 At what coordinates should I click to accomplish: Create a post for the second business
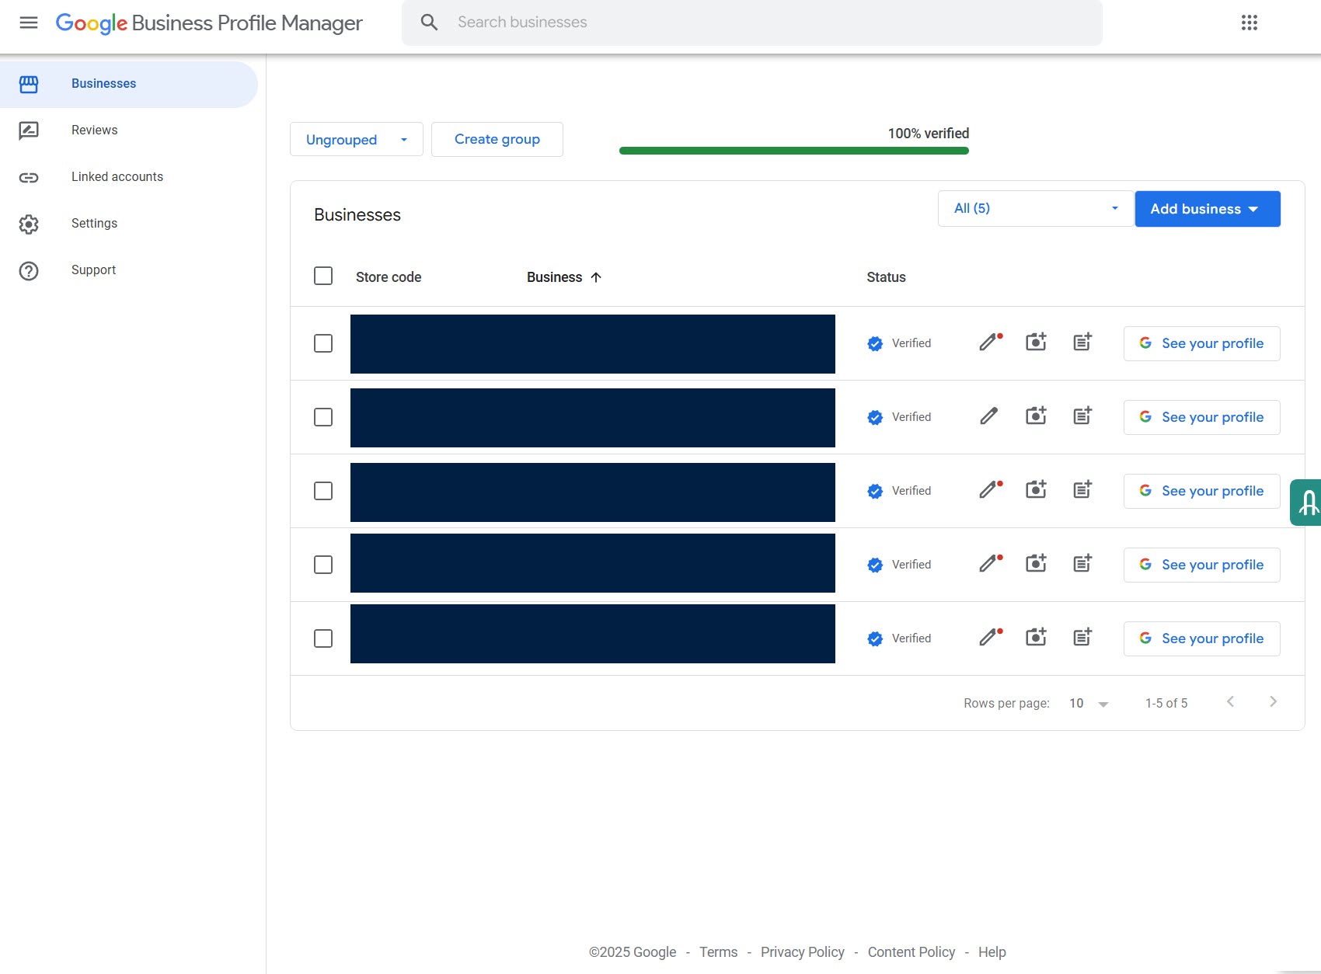coord(1082,416)
